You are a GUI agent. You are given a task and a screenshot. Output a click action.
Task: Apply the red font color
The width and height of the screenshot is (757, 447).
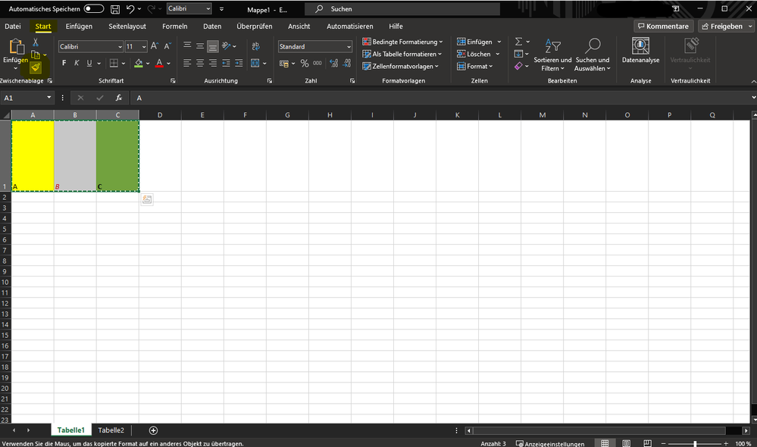click(159, 63)
